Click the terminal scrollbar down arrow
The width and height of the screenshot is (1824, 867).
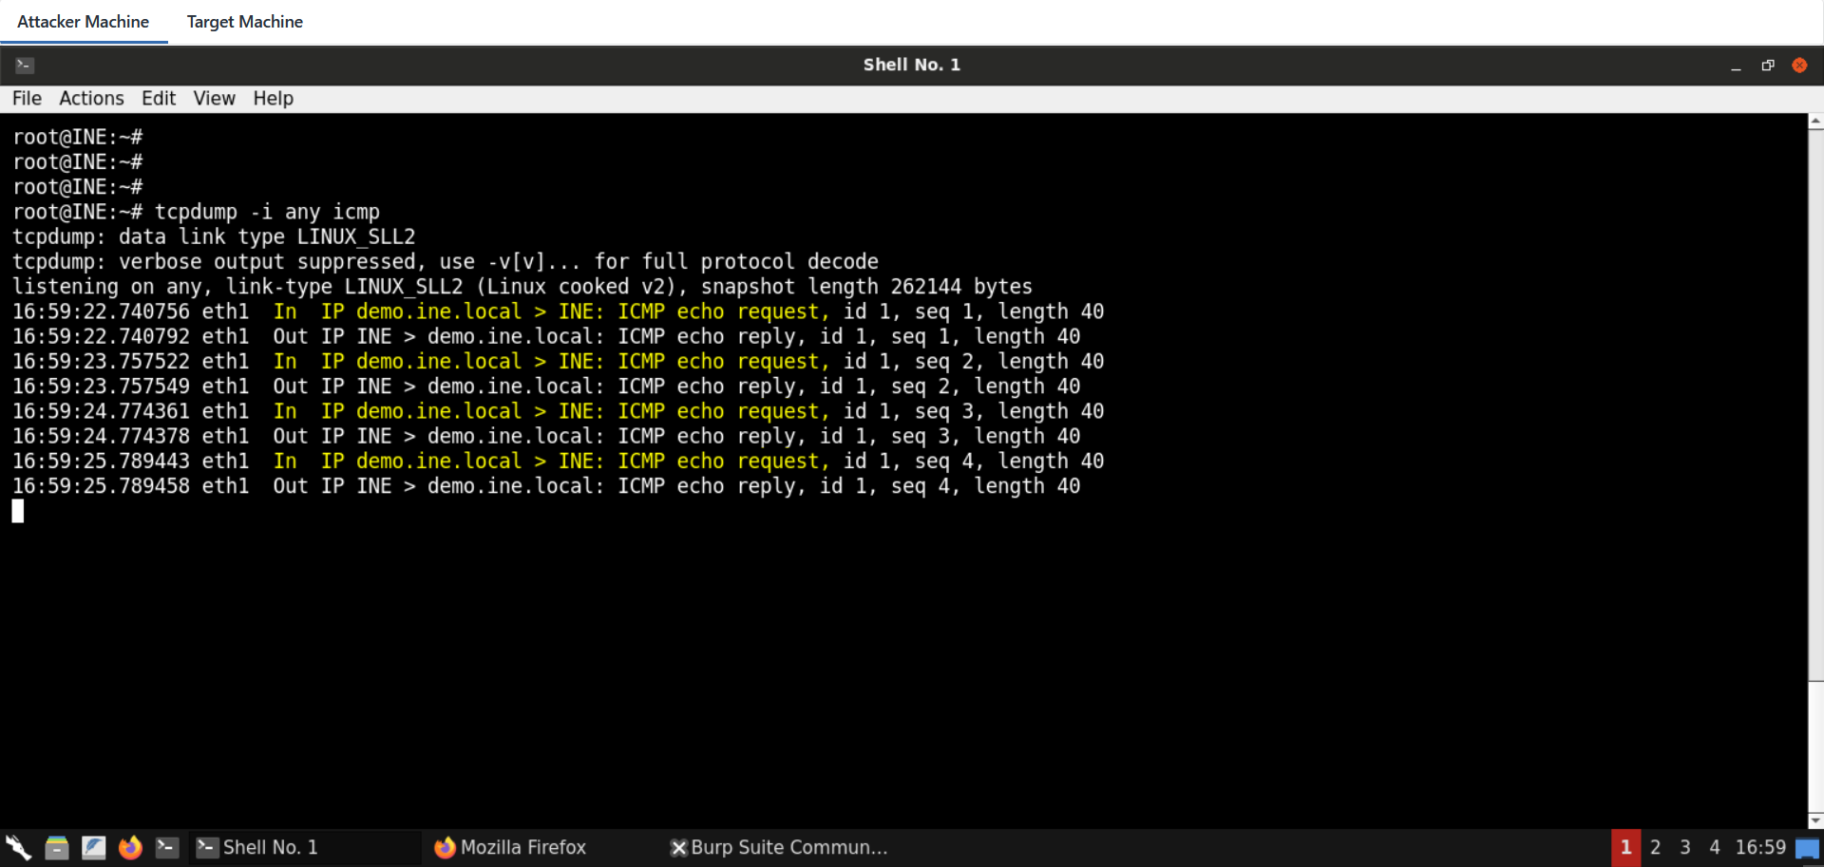tap(1814, 820)
